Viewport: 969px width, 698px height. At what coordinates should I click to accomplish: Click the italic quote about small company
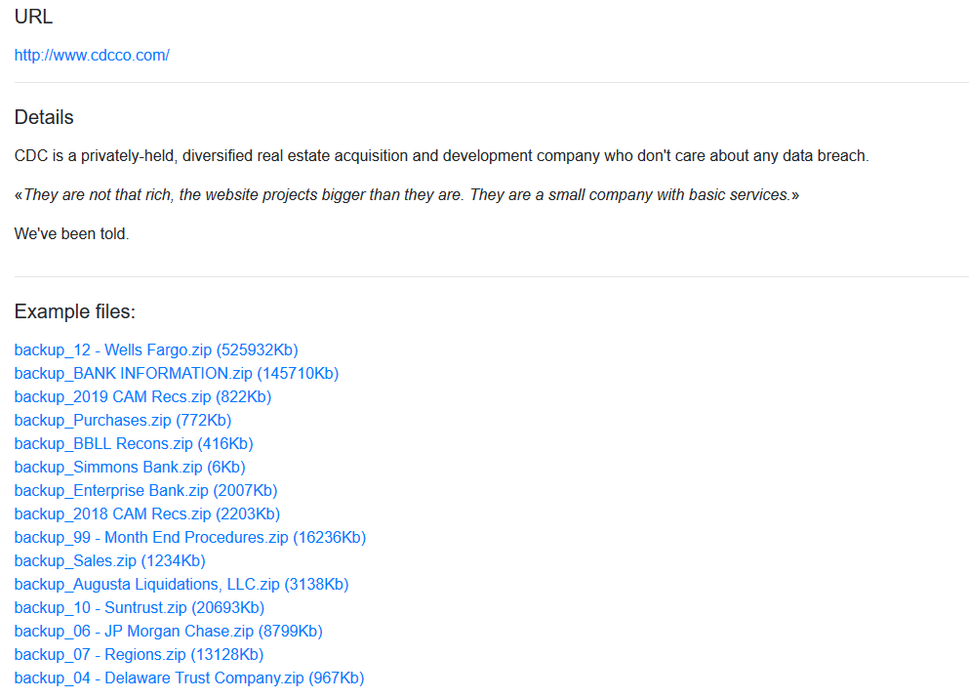pos(407,195)
